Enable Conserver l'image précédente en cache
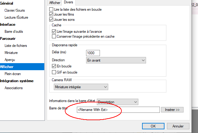The image size is (198, 133). point(54,36)
